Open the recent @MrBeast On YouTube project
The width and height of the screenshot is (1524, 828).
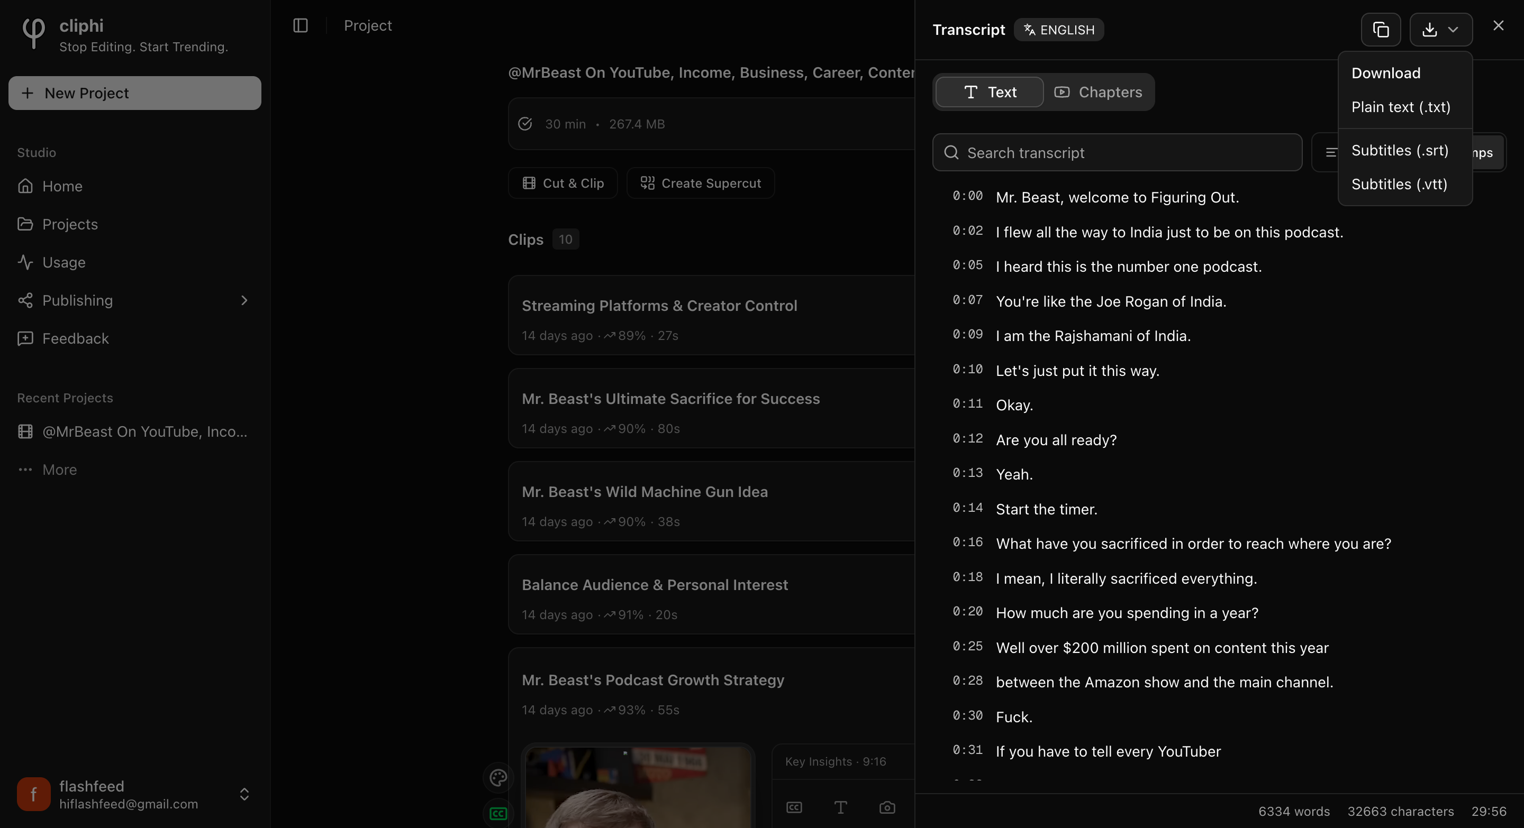coord(134,431)
